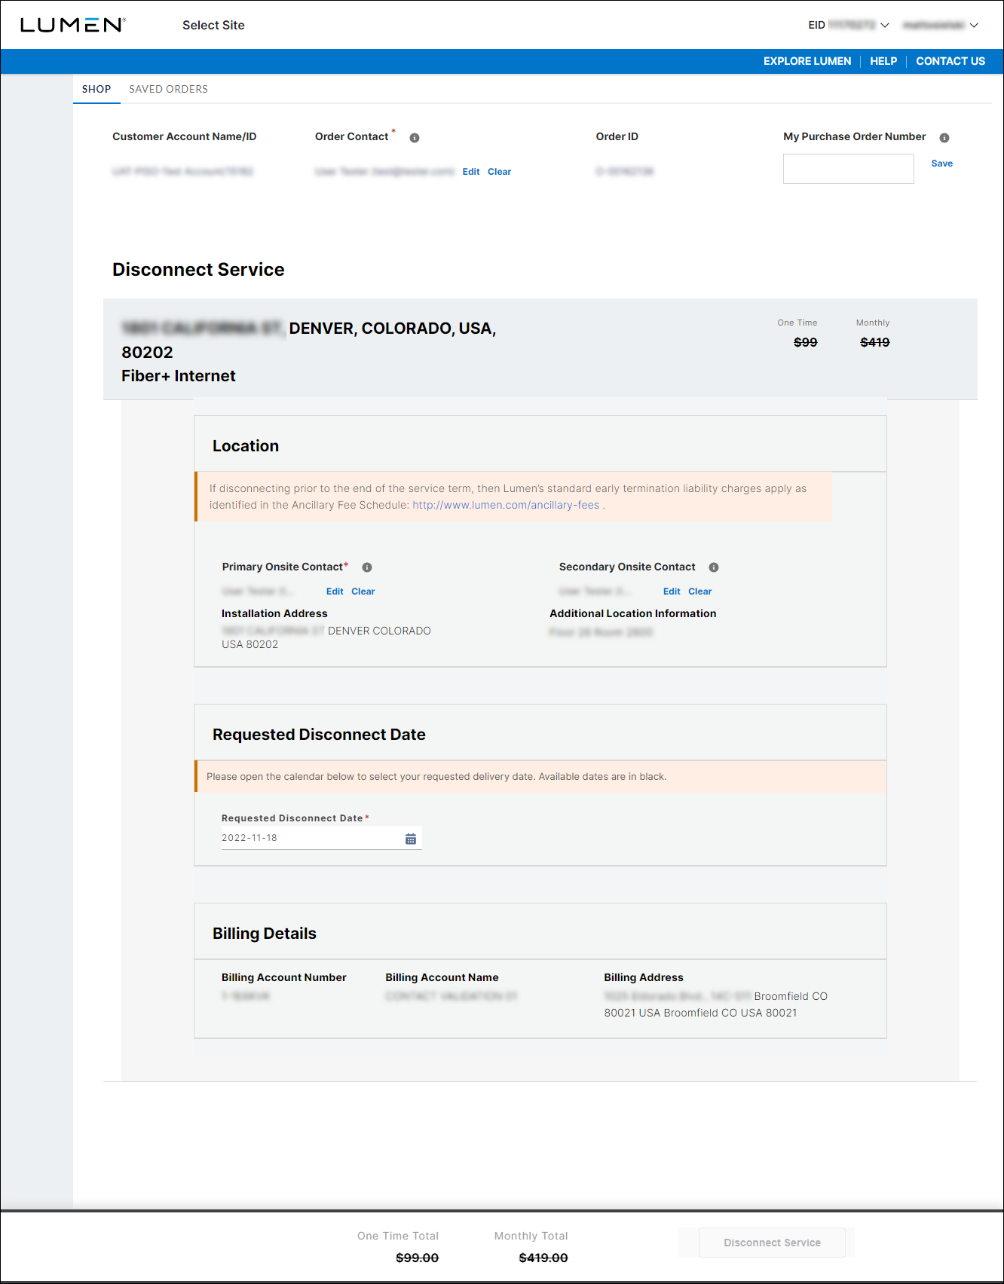Expand the user account dropdown chevron

pos(974,26)
